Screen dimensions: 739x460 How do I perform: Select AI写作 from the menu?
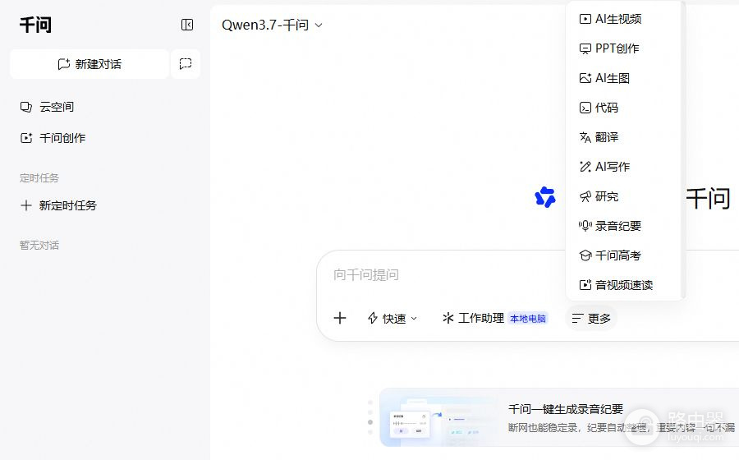pyautogui.click(x=624, y=167)
